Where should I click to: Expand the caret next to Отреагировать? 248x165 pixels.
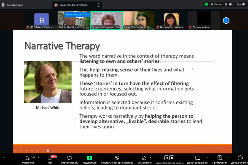77,158
